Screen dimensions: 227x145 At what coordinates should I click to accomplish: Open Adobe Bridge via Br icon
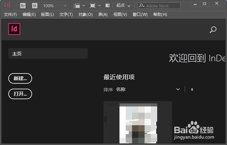click(x=23, y=6)
